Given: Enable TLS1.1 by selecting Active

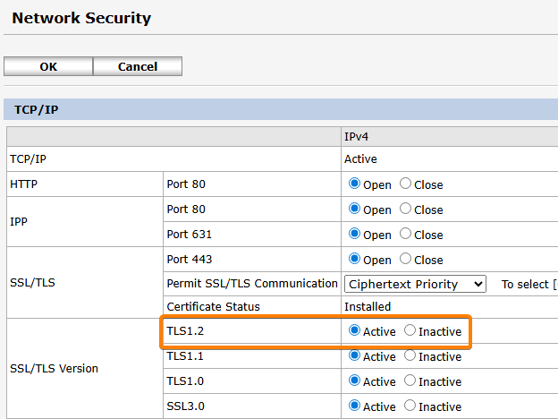Looking at the screenshot, I should click(x=354, y=355).
